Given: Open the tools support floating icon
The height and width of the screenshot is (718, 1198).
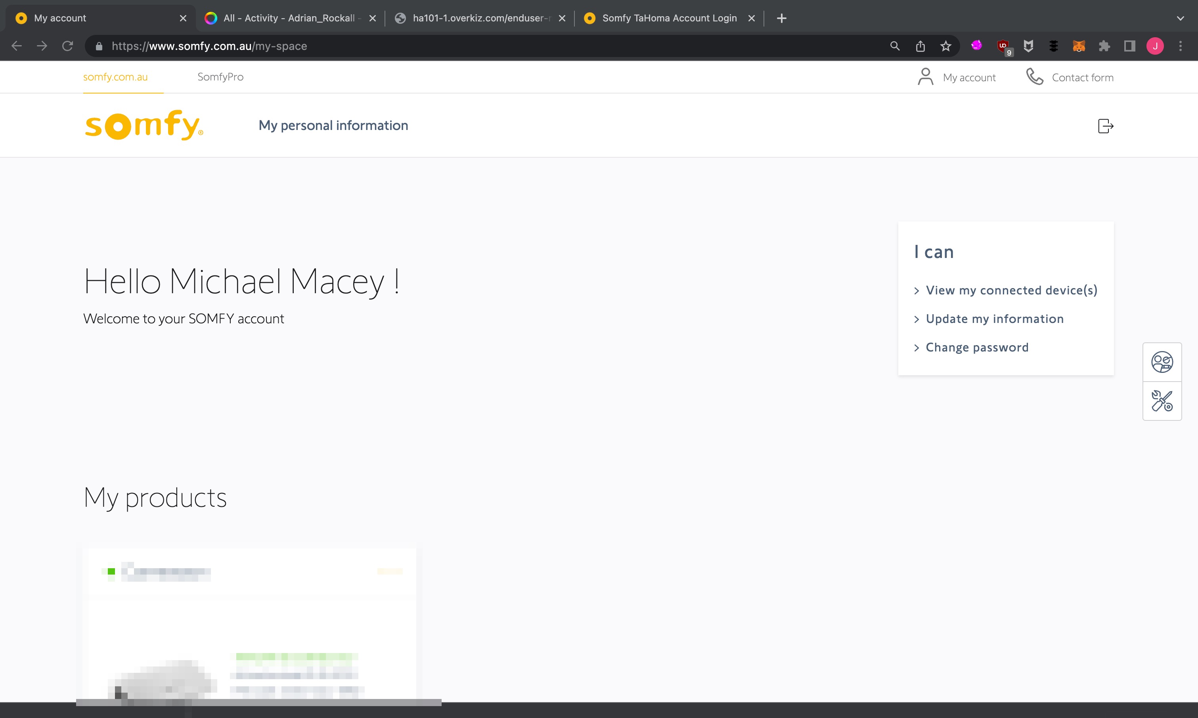Looking at the screenshot, I should tap(1162, 401).
